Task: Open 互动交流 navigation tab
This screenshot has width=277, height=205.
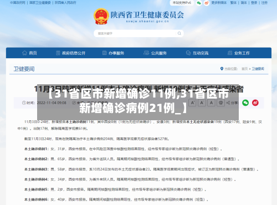Action: coord(197,53)
